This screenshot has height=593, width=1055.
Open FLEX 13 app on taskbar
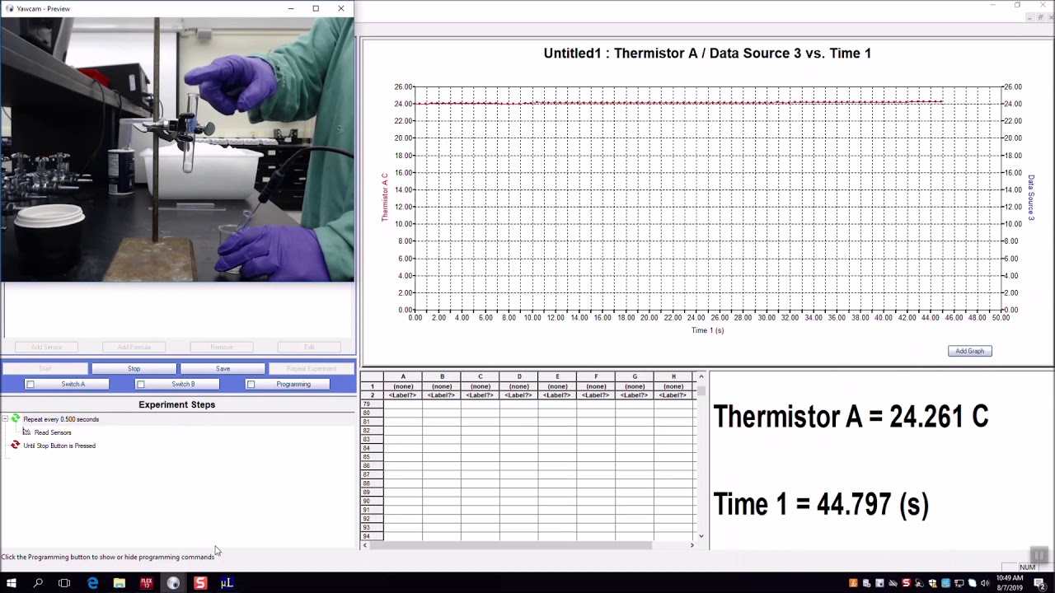[146, 583]
